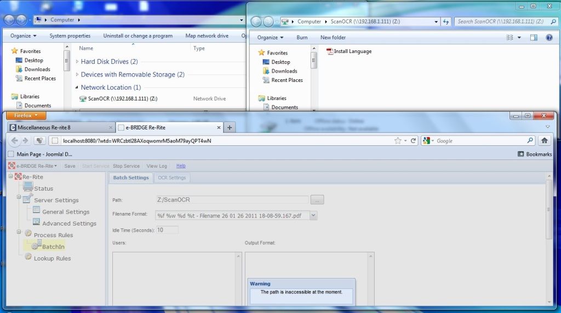Open the Help link
This screenshot has height=313, width=561.
(x=181, y=166)
